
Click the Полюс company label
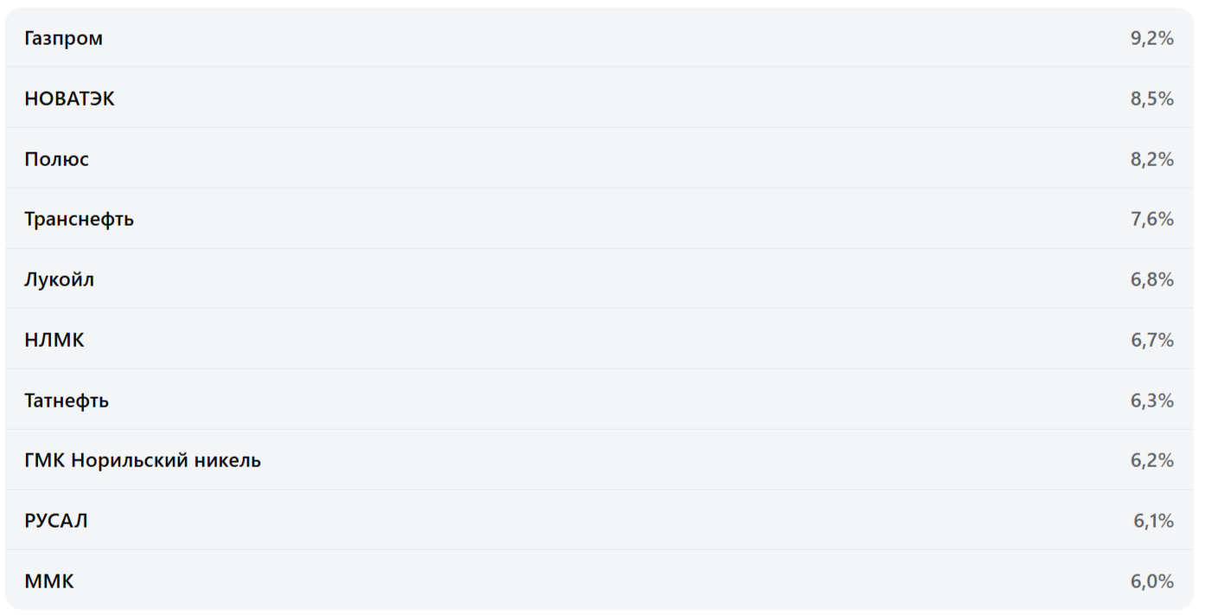[x=56, y=159]
